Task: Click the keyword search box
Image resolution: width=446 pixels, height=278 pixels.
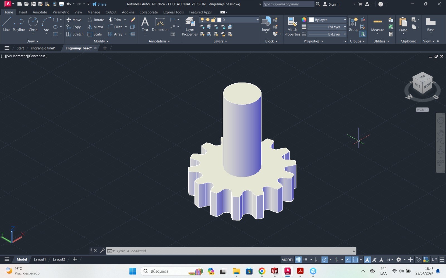Action: point(288,4)
